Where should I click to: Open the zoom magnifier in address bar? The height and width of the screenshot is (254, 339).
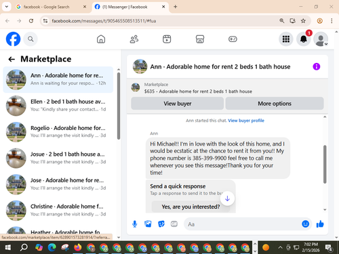pos(282,21)
